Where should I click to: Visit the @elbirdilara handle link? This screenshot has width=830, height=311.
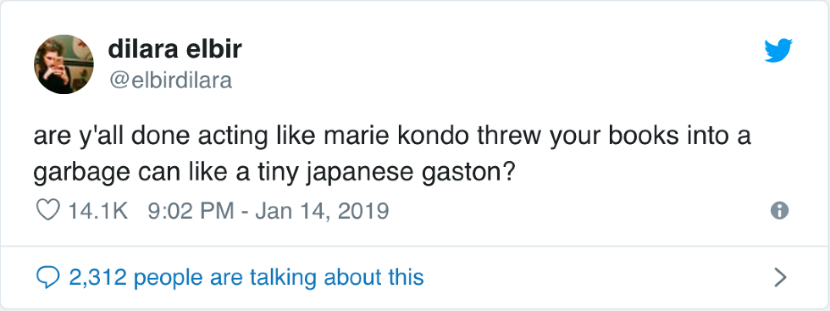point(170,81)
